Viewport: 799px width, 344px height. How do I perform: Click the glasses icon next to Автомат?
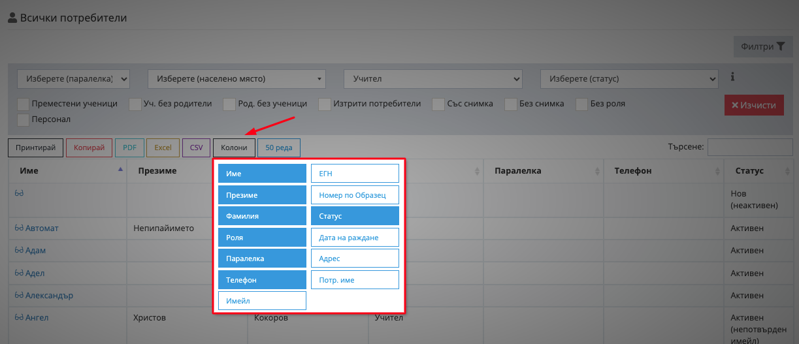pos(19,228)
